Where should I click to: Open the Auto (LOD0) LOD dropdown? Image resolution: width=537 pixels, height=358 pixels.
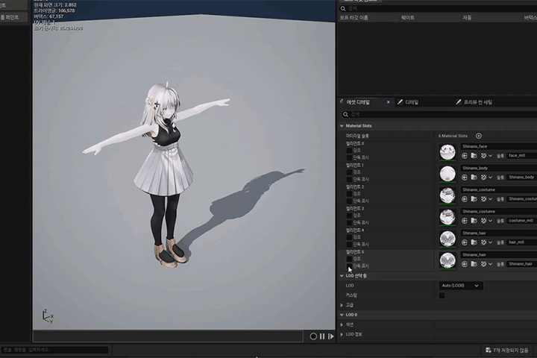point(461,286)
